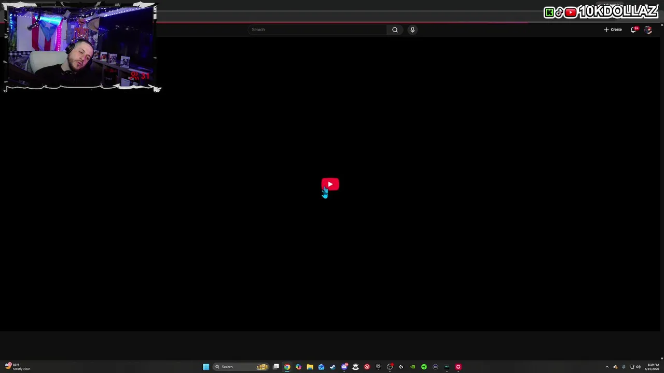The height and width of the screenshot is (373, 664).
Task: Open the red circular app at taskbar end
Action: [x=458, y=367]
